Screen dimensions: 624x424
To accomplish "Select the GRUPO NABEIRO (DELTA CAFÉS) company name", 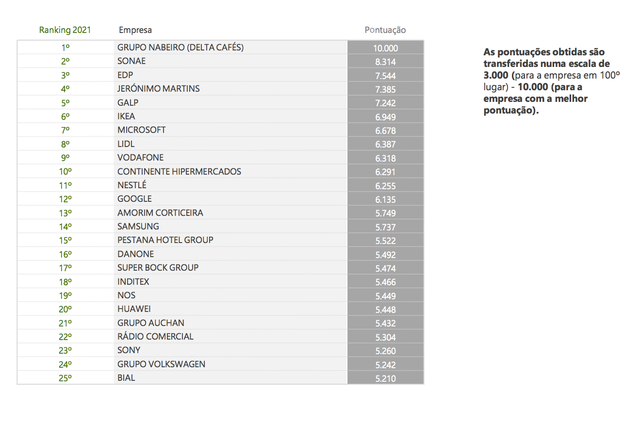I will 181,48.
